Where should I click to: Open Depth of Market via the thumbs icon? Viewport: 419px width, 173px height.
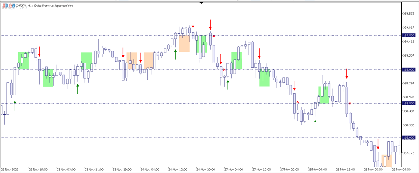pyautogui.click(x=12, y=5)
